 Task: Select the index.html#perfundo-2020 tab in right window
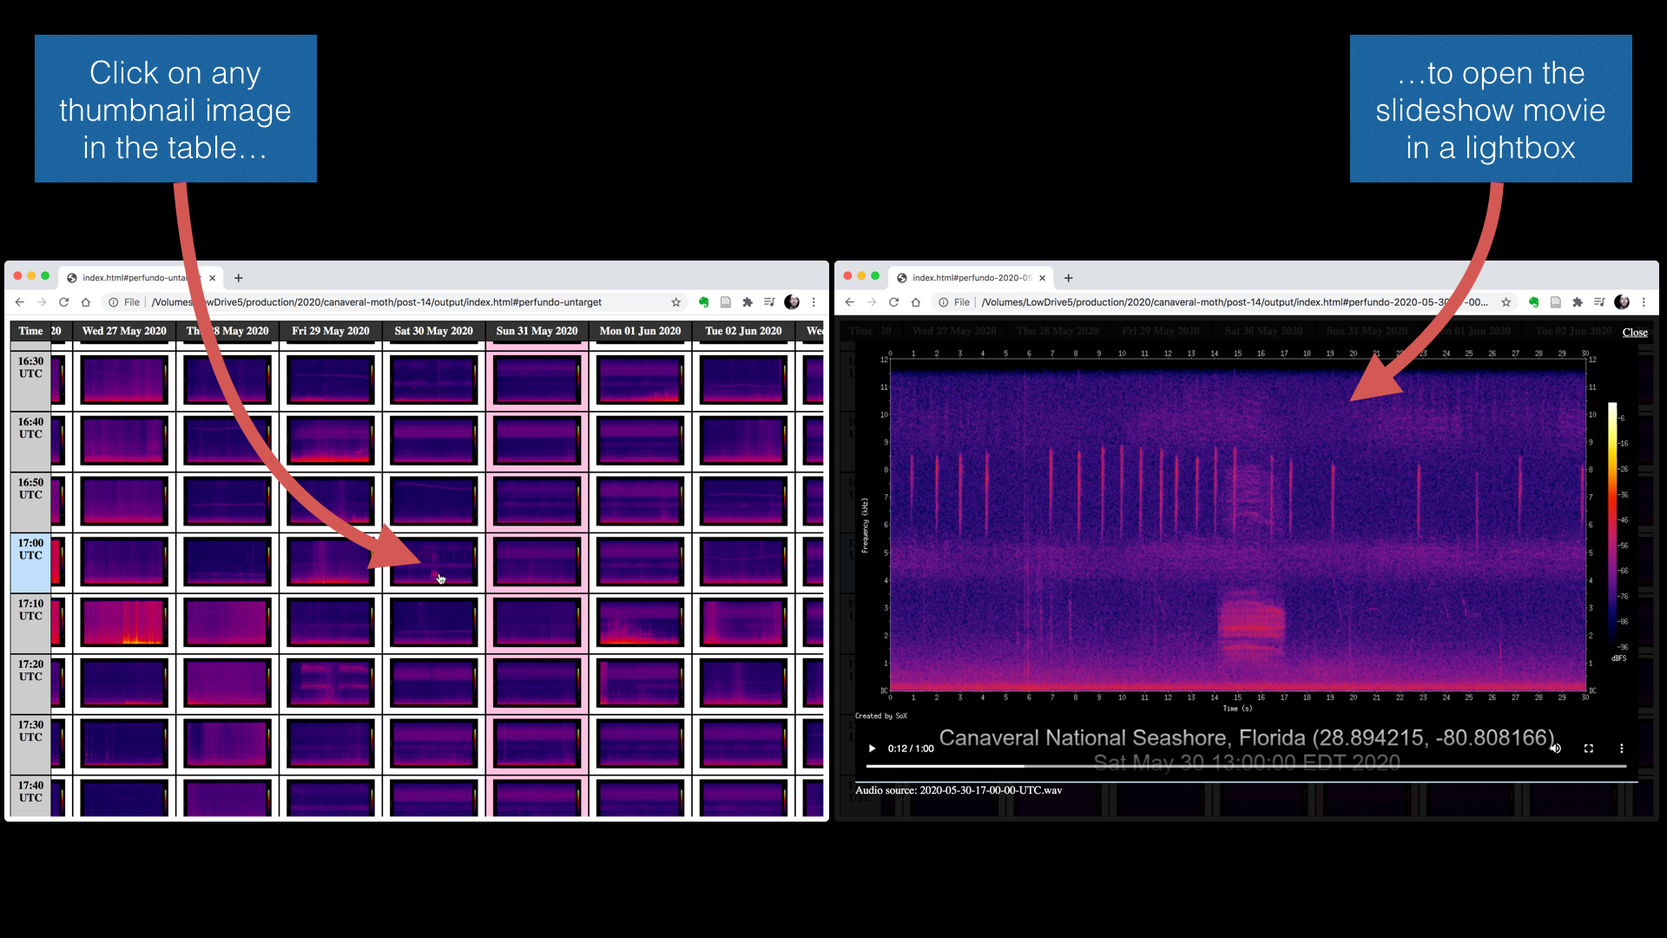point(970,278)
